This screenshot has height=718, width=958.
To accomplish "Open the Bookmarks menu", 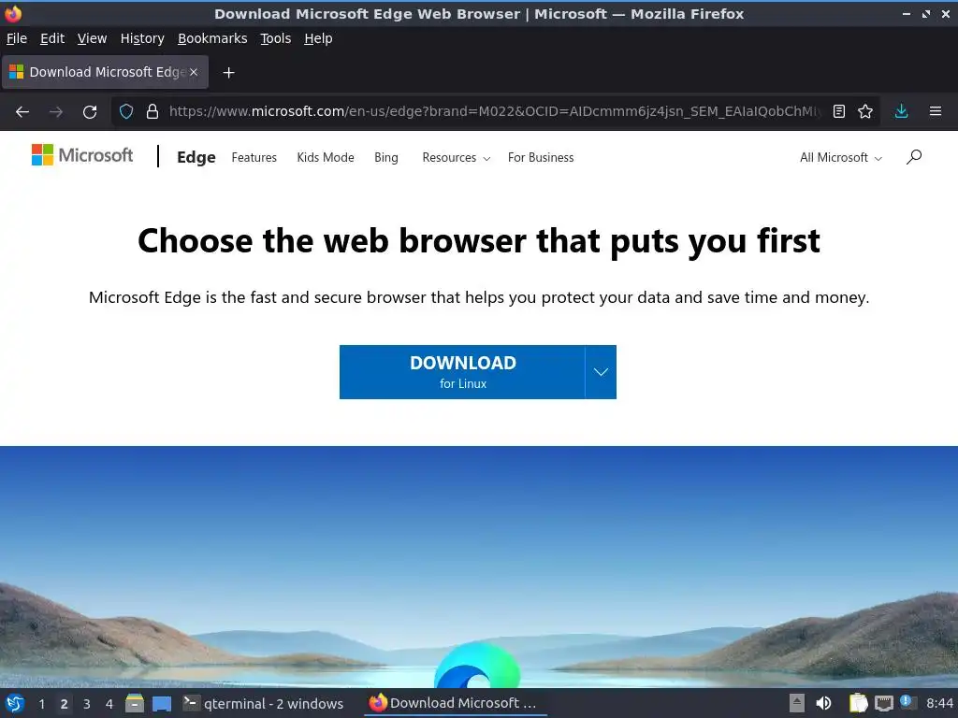I will [212, 38].
